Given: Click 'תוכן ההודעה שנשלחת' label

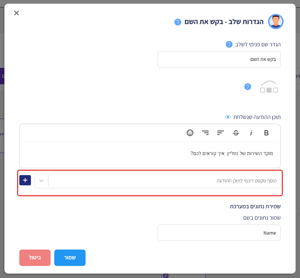Looking at the screenshot, I should tap(257, 117).
